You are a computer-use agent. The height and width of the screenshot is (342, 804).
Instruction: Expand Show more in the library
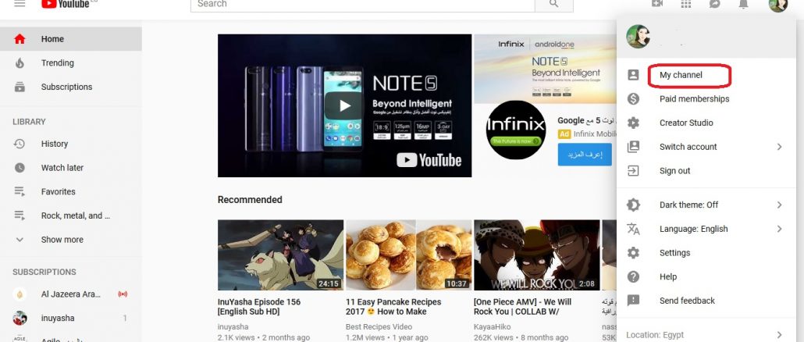tap(62, 240)
